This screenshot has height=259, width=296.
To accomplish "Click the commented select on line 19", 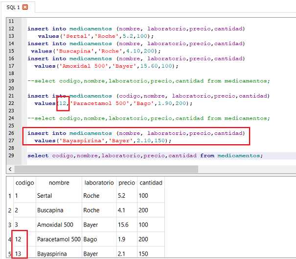I will 149,81.
